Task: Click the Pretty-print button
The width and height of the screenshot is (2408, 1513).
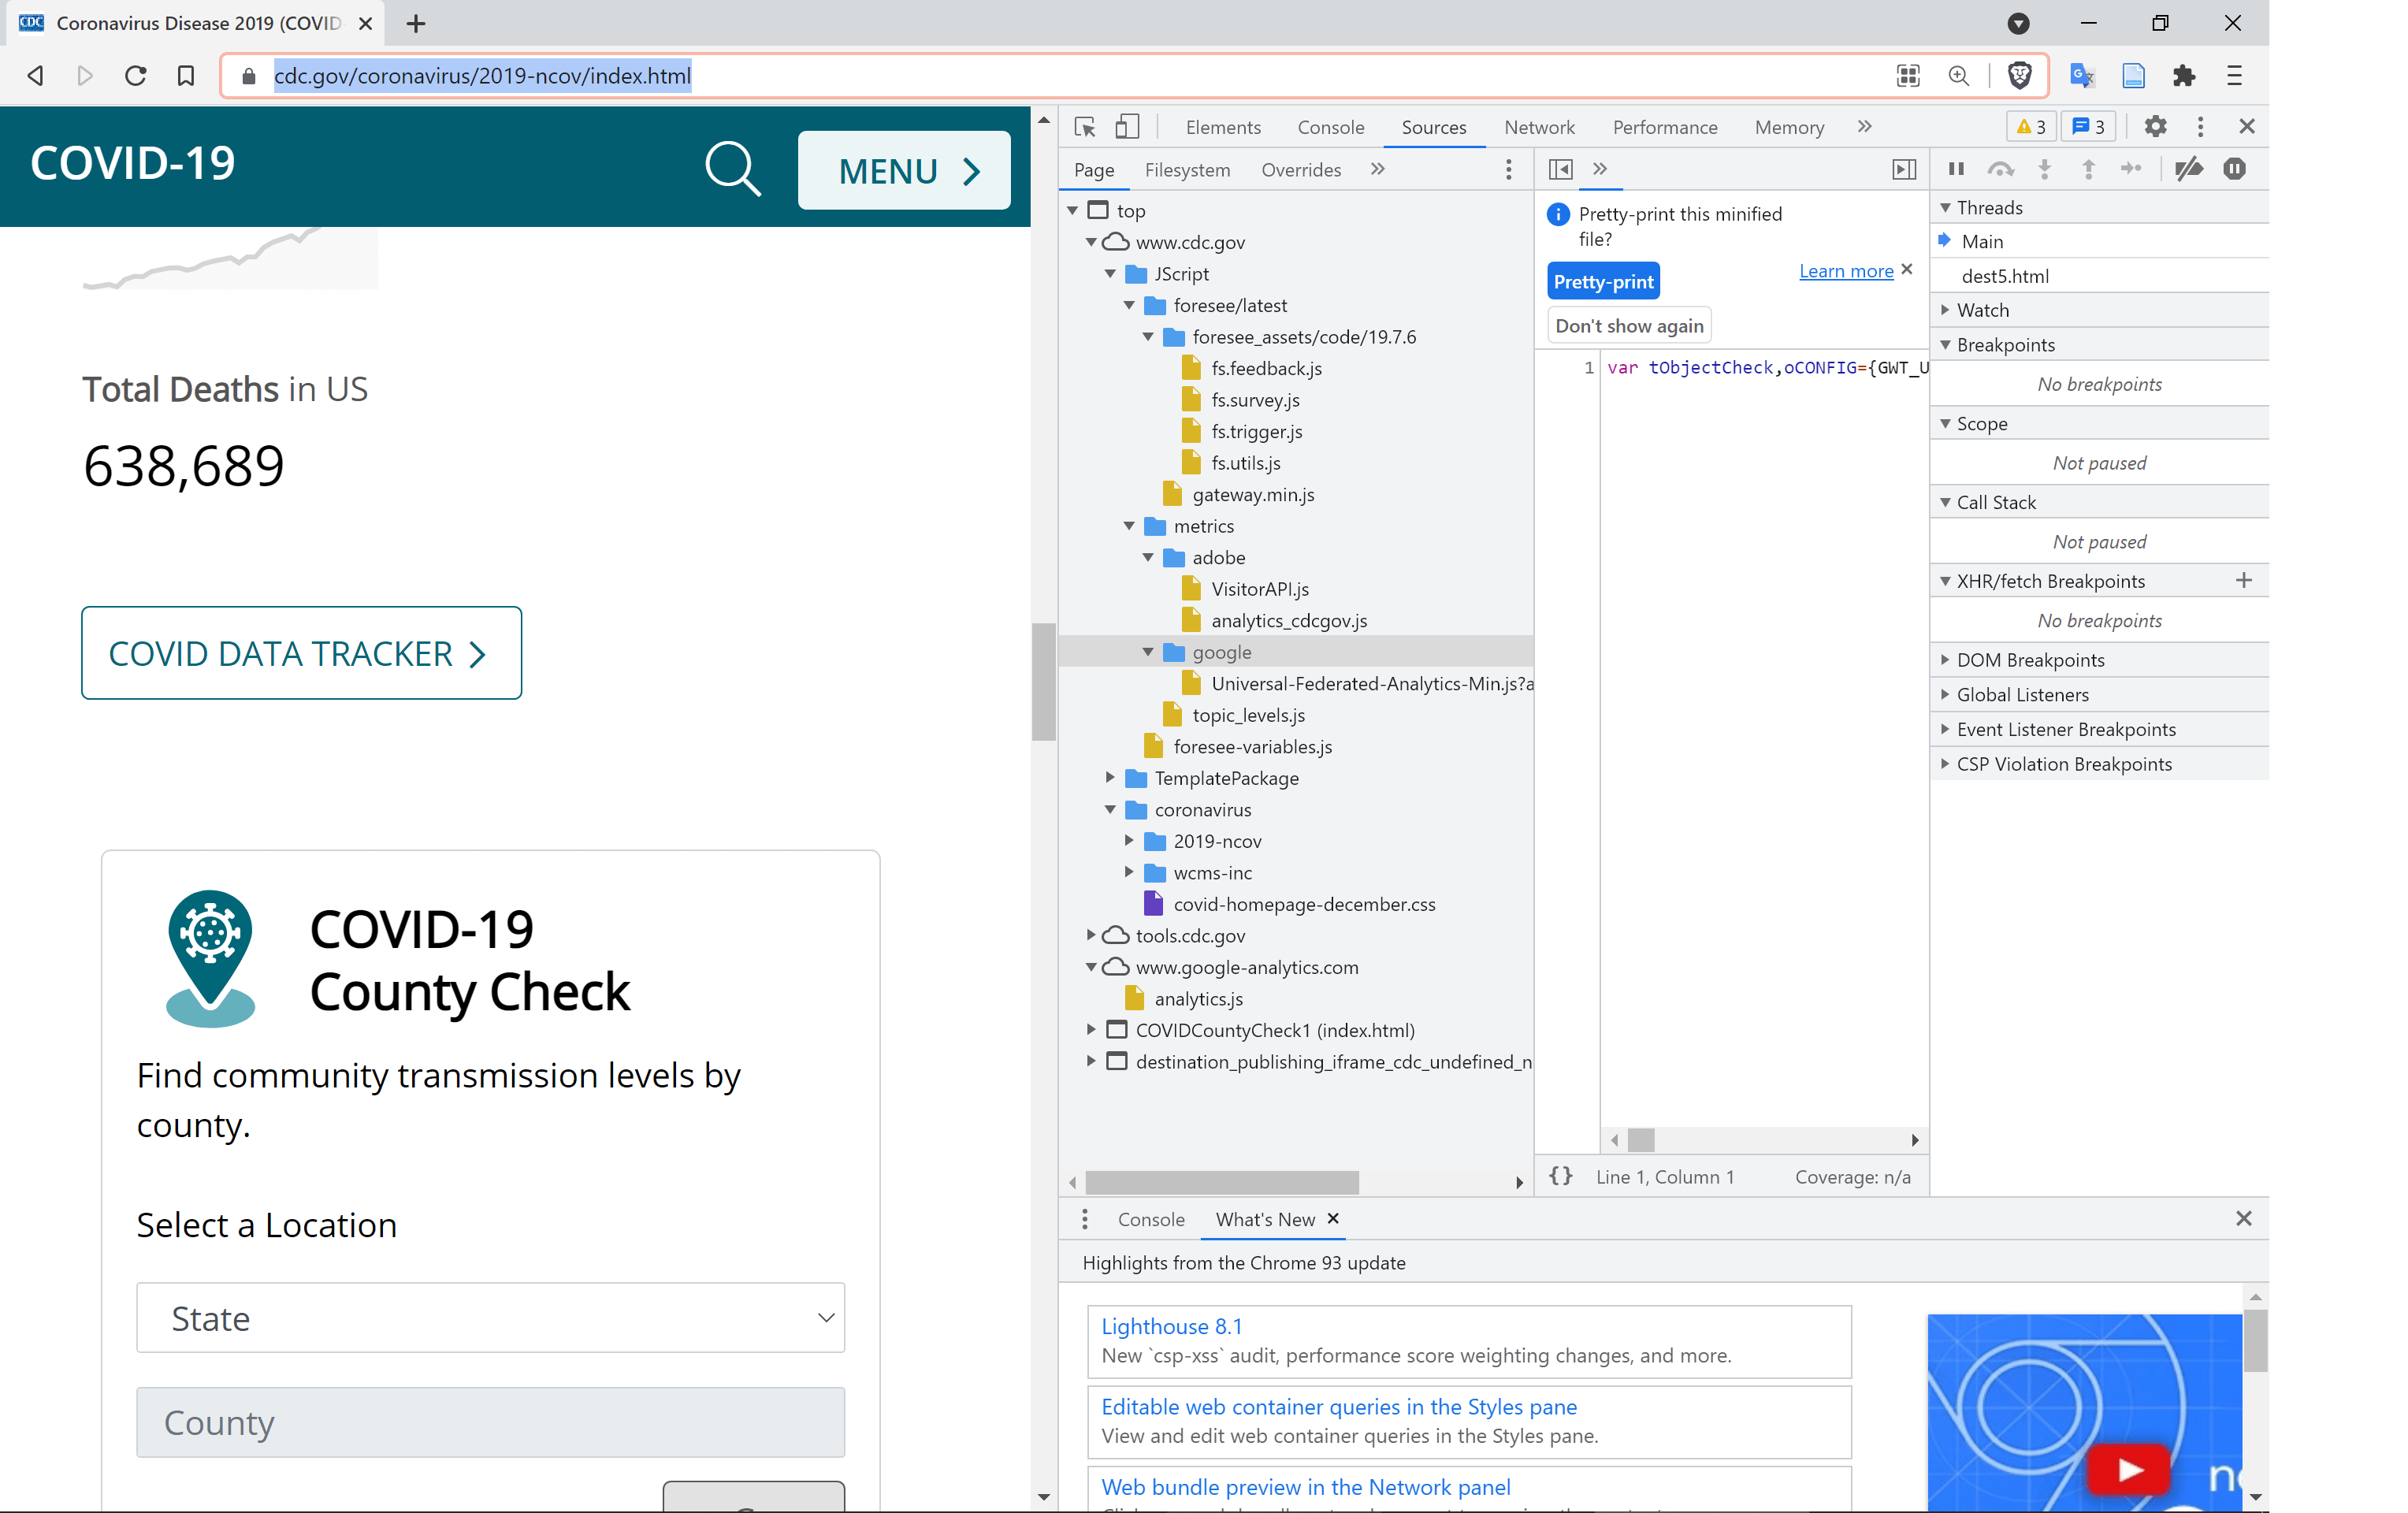Action: point(1602,282)
